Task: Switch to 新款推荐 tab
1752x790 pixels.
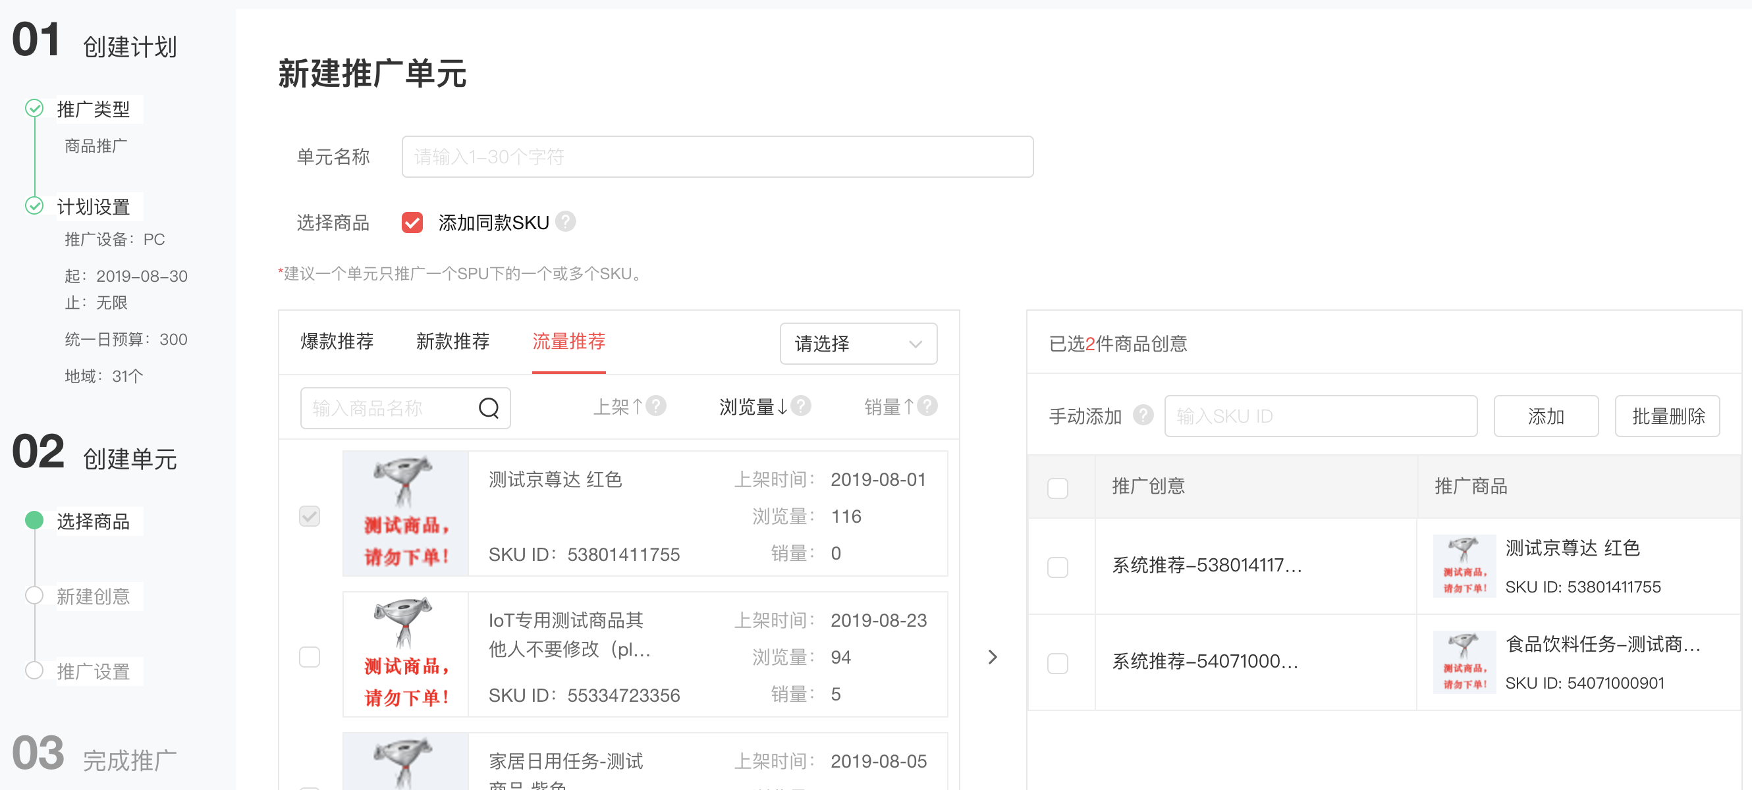Action: point(453,341)
